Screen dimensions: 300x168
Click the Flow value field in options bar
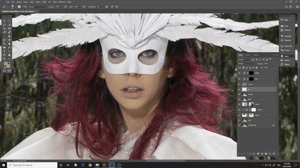[76, 7]
